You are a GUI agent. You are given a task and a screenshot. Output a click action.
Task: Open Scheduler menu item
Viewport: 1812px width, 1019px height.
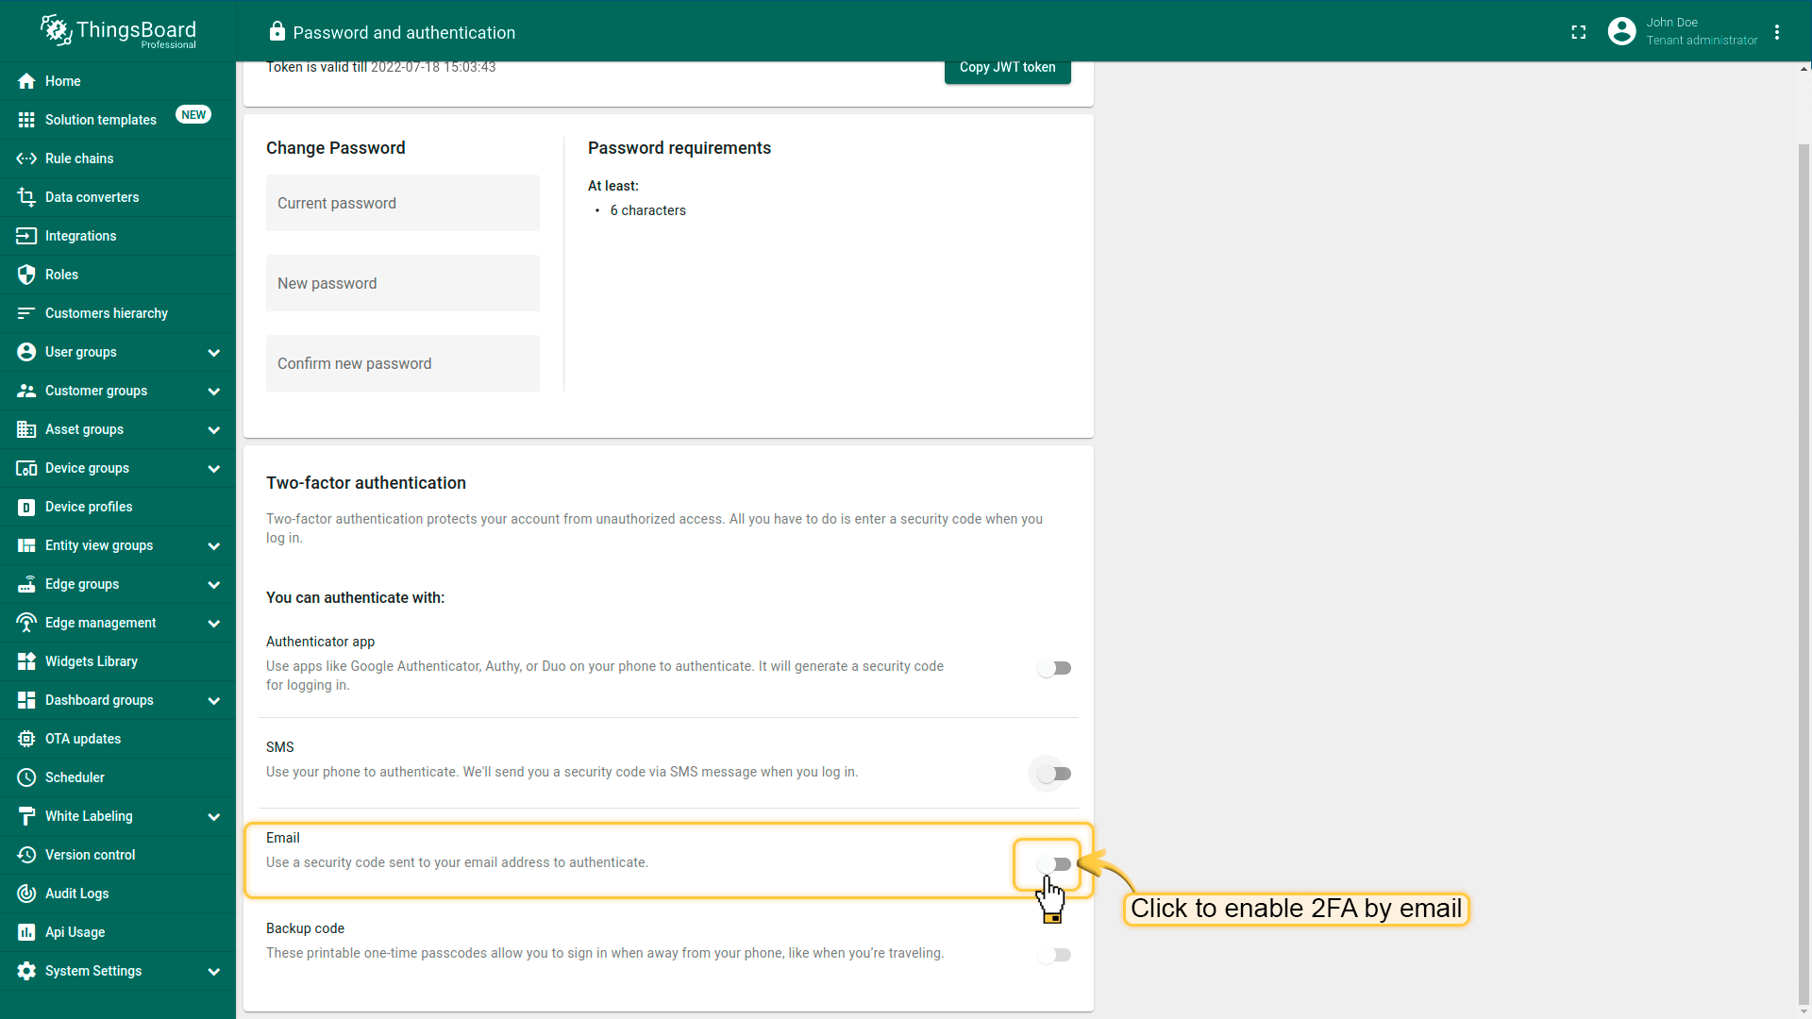[118, 777]
